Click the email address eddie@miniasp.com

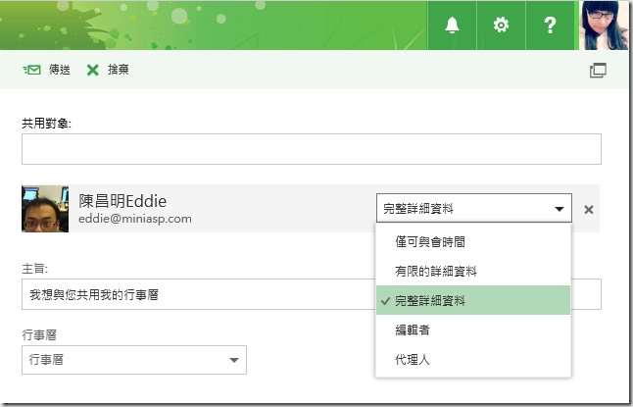[135, 219]
